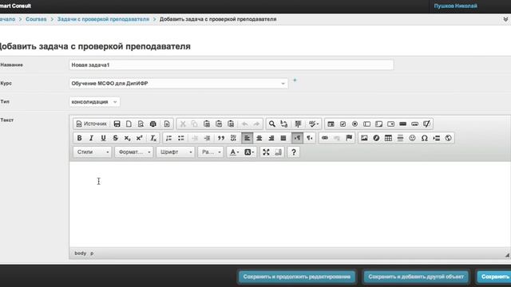Click the Paste from Word icon
This screenshot has height=287, width=511.
231,124
